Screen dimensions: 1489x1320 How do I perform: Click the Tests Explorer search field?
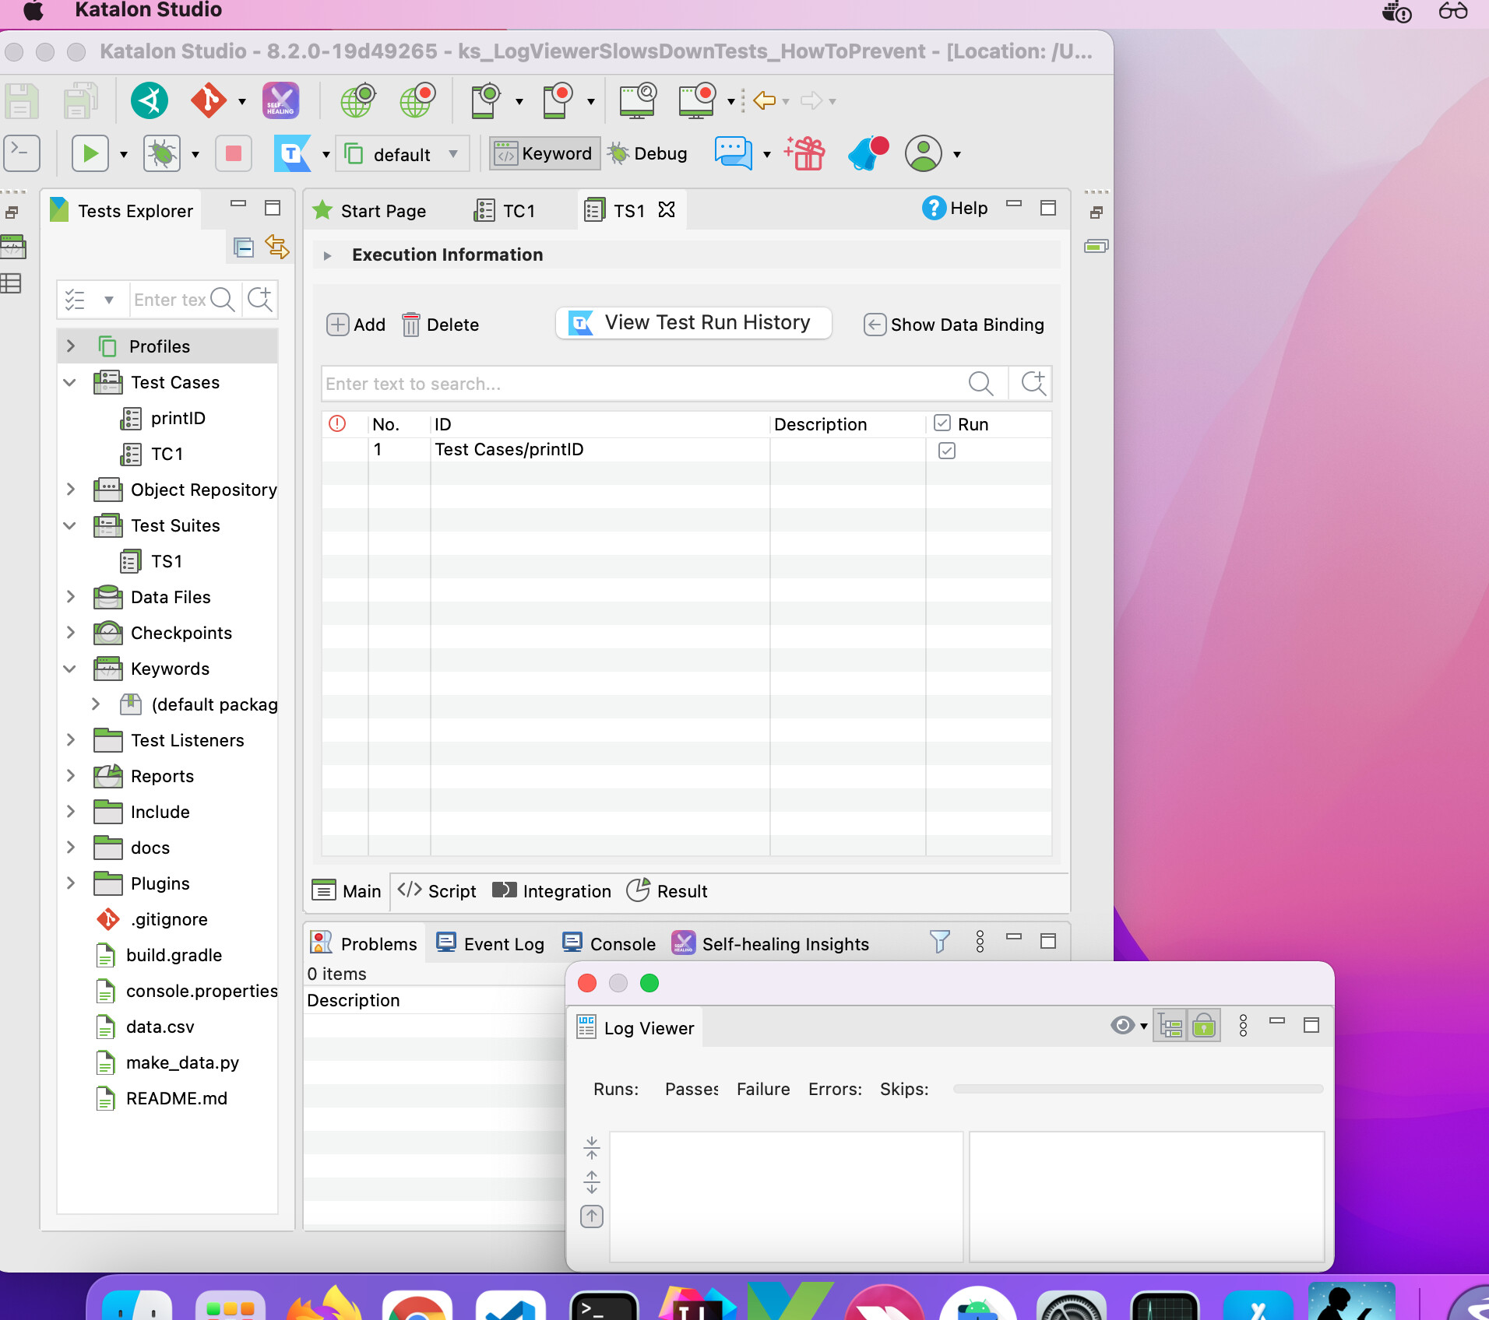170,300
